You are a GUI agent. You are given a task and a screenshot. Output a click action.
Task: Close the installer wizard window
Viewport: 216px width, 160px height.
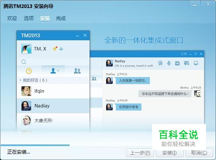208,4
